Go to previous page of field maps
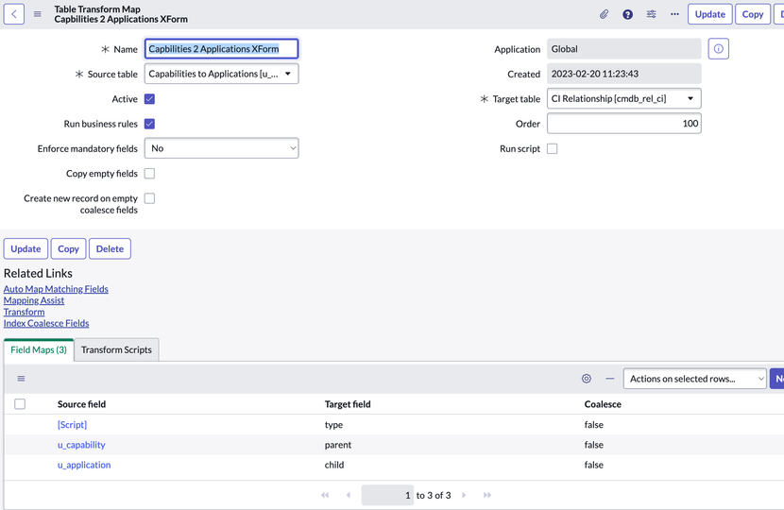Viewport: 784px width, 510px height. (x=348, y=495)
